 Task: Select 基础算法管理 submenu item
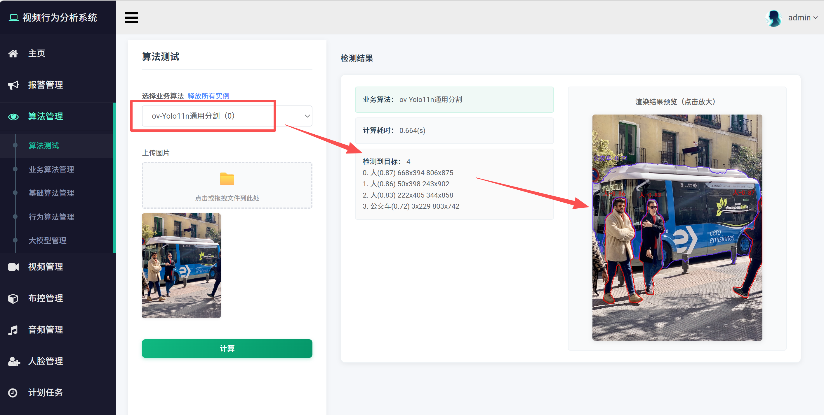51,193
